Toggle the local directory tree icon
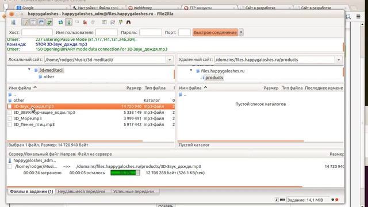This screenshot has height=207, width=368. coord(33,22)
